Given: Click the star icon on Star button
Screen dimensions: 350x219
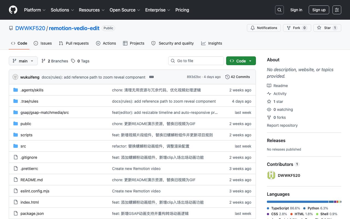Looking at the screenshot, I should [319, 28].
